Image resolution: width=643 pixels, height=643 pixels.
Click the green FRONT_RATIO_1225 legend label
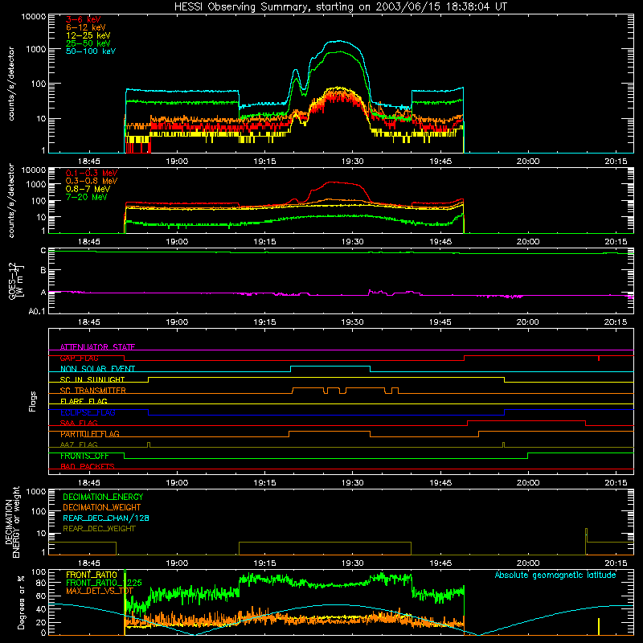click(x=104, y=583)
